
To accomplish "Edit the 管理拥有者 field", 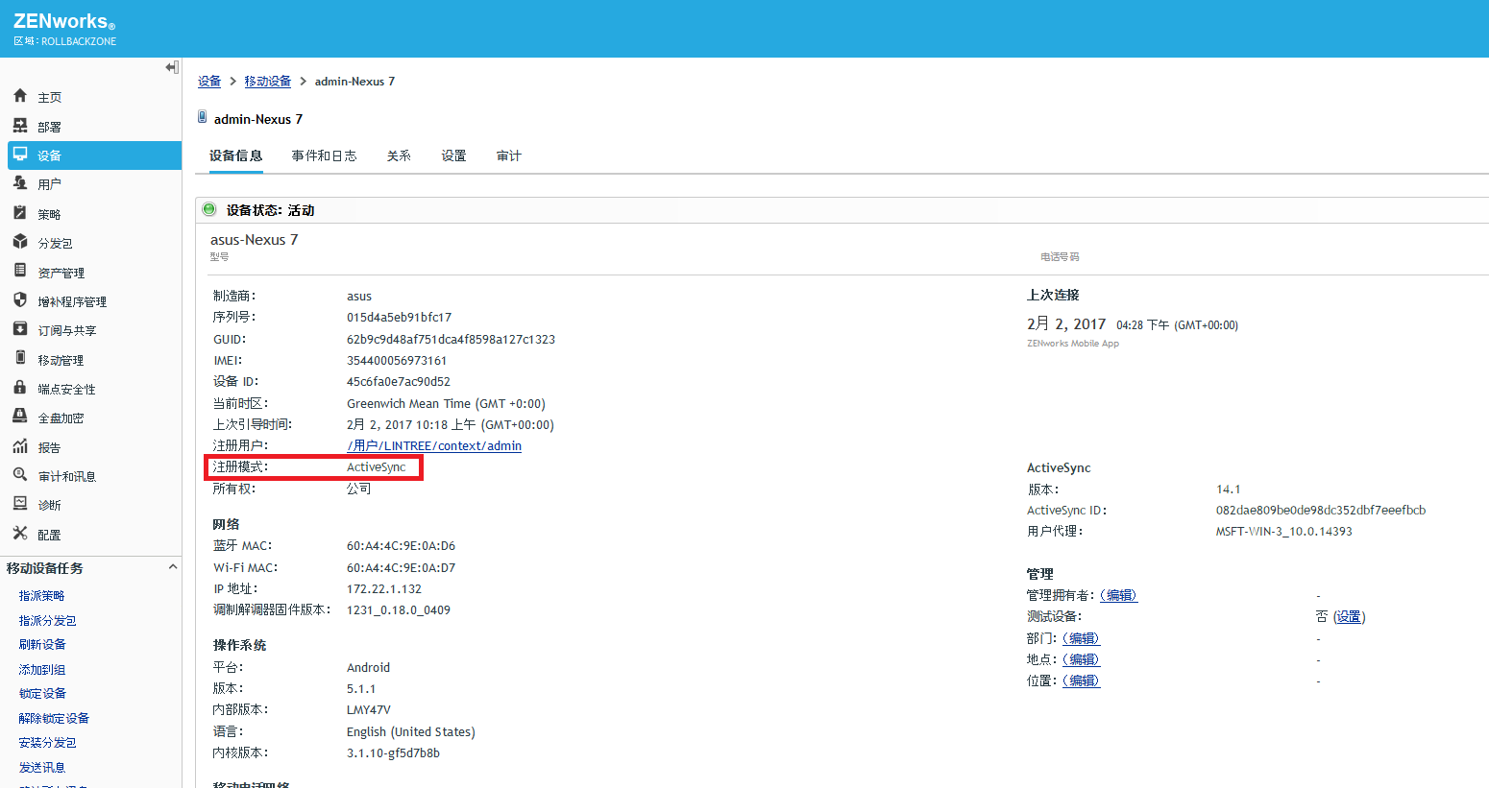I will click(1118, 595).
